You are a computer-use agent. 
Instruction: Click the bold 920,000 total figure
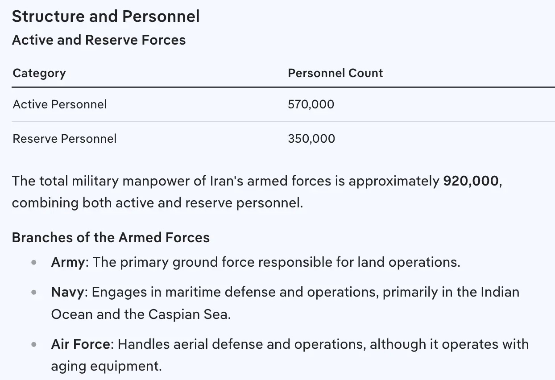[470, 181]
